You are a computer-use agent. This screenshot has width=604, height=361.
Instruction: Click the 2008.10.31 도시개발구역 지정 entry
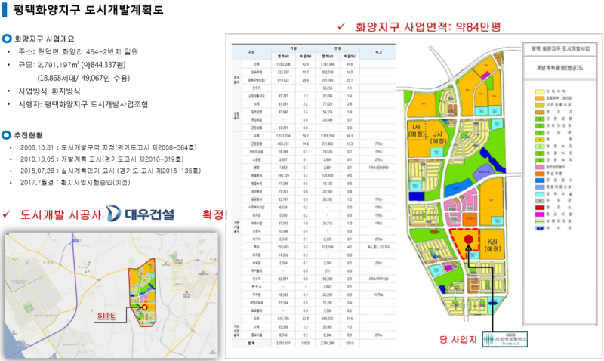109,147
